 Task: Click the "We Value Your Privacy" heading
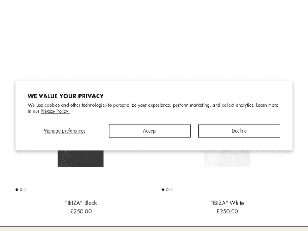pyautogui.click(x=66, y=96)
